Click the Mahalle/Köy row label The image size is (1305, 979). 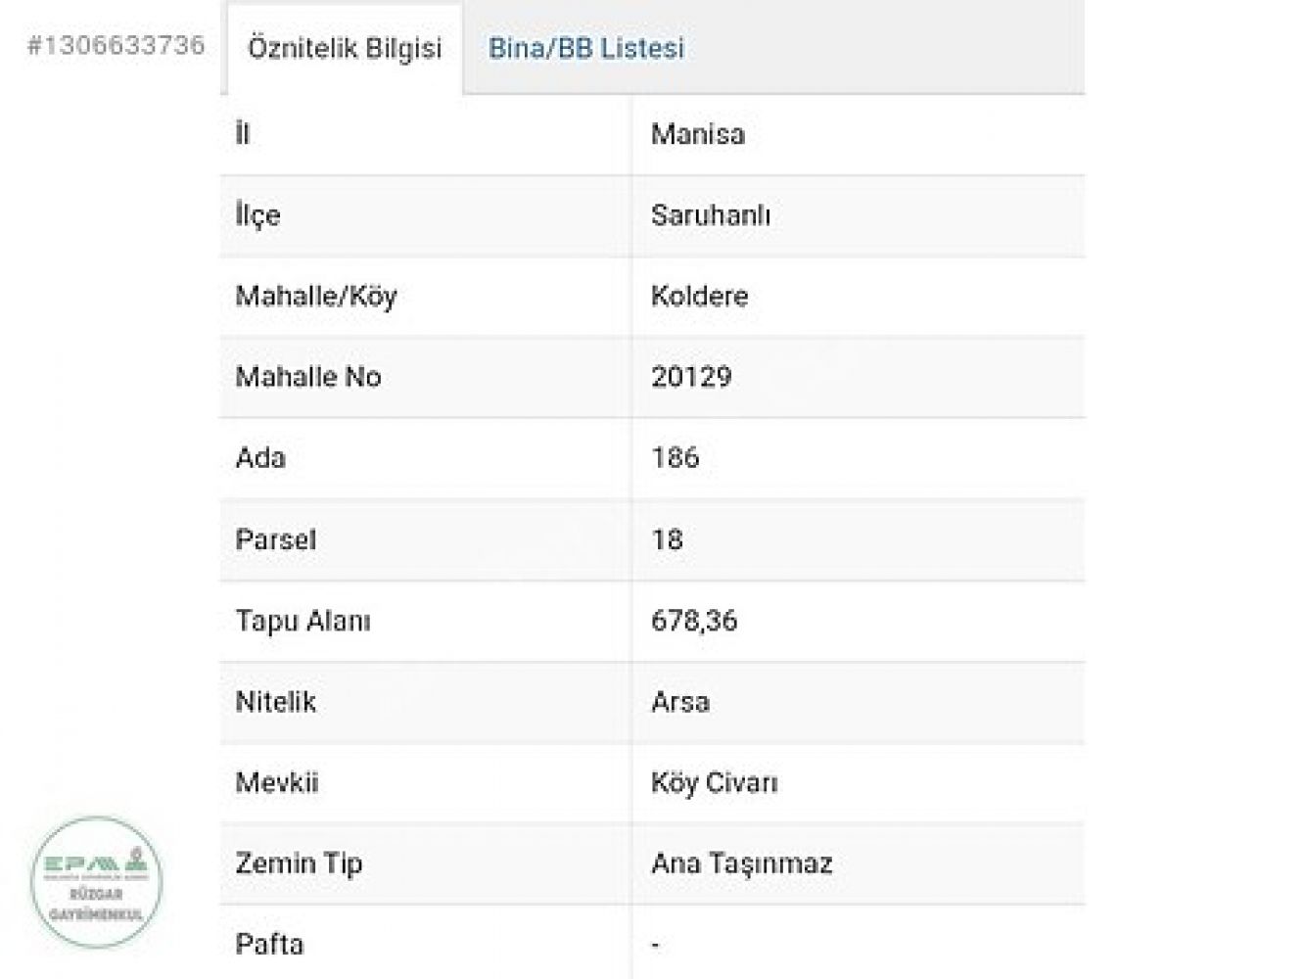coord(315,296)
